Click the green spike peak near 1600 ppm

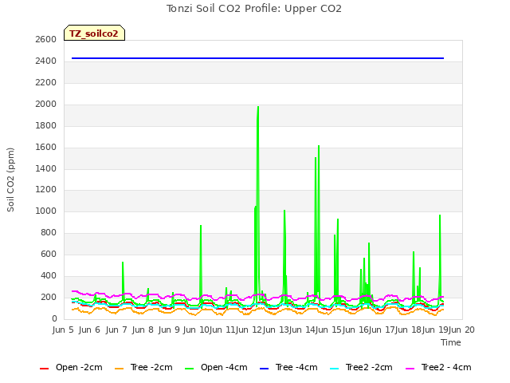click(x=319, y=147)
